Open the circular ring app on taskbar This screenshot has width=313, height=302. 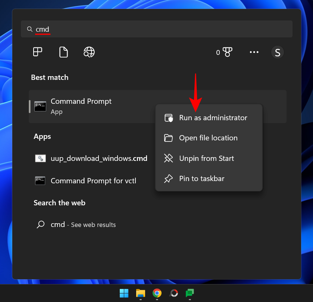pyautogui.click(x=174, y=293)
